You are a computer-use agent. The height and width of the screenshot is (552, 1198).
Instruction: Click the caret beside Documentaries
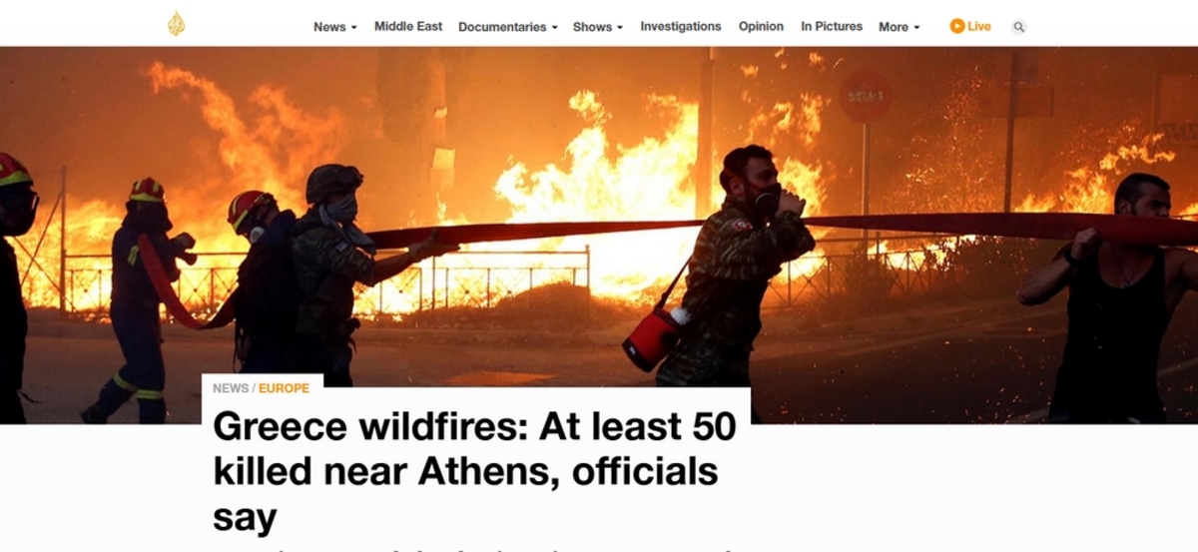click(555, 28)
